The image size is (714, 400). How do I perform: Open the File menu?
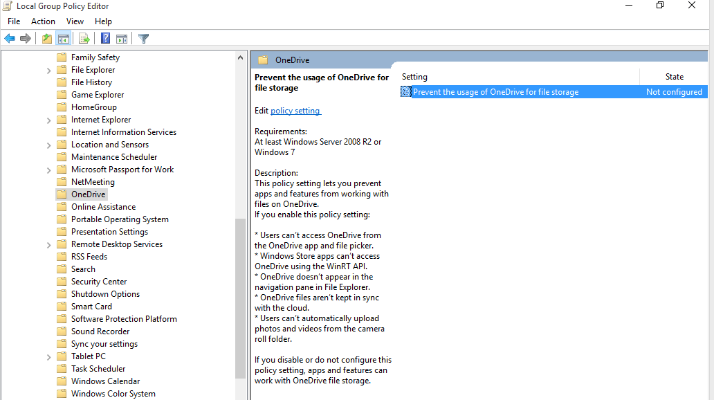coord(14,21)
